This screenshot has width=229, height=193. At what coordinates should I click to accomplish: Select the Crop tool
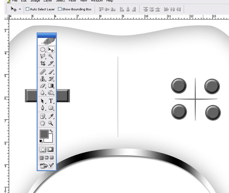click(x=43, y=63)
